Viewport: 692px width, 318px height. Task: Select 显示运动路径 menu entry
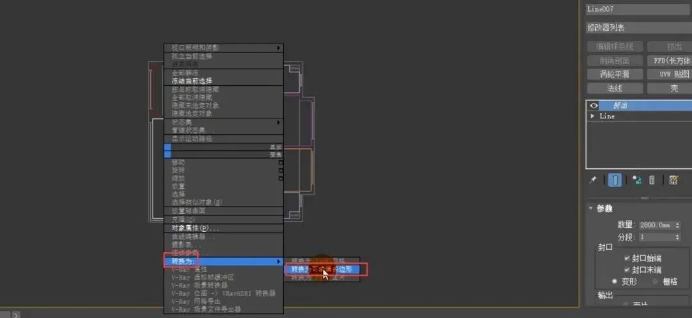pyautogui.click(x=224, y=139)
